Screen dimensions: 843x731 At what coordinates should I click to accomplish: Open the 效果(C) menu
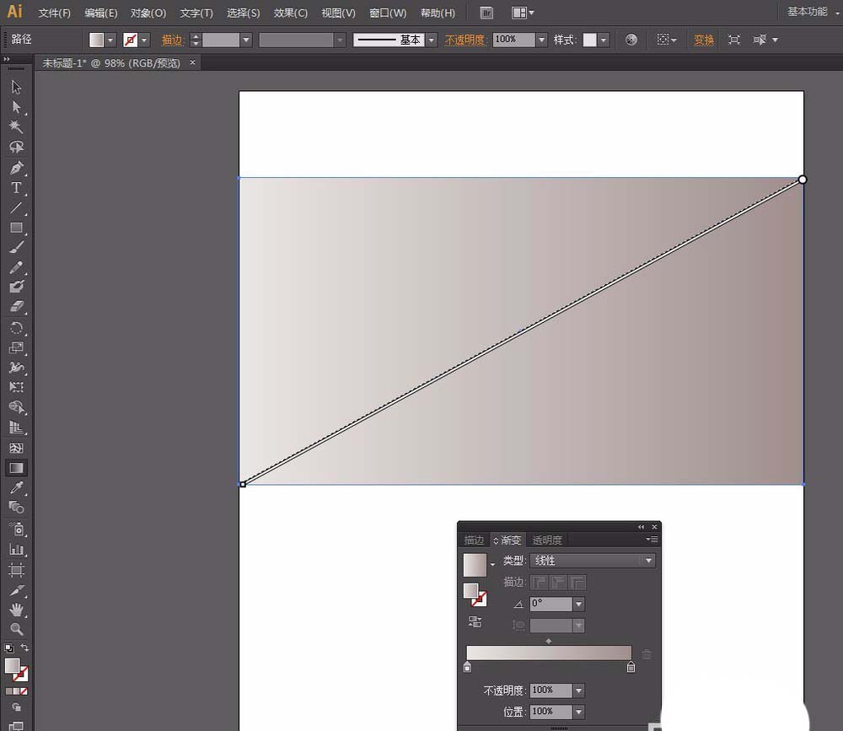(x=290, y=13)
